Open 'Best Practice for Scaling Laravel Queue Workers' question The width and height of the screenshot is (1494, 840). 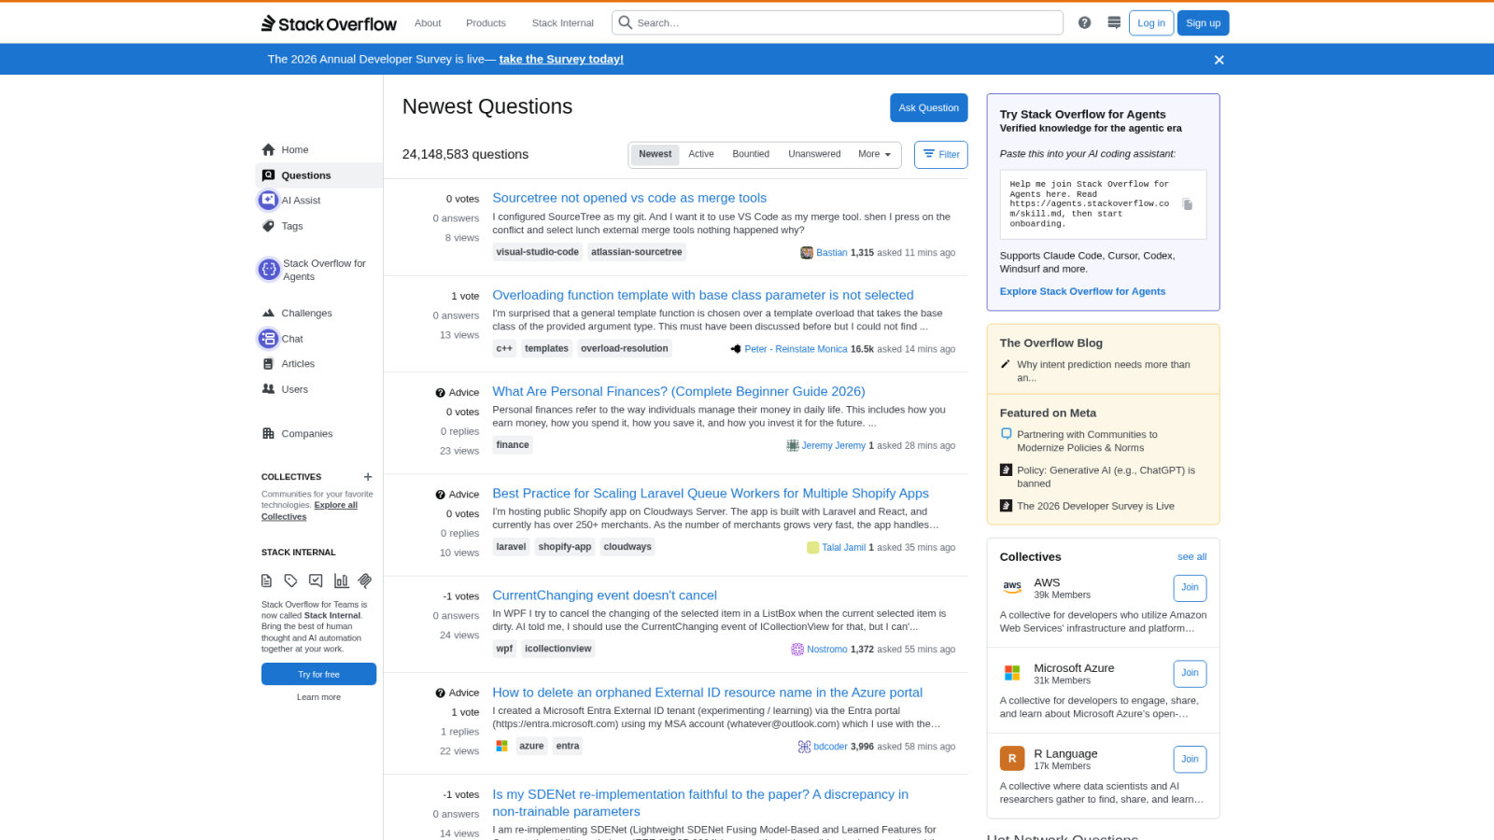point(711,494)
